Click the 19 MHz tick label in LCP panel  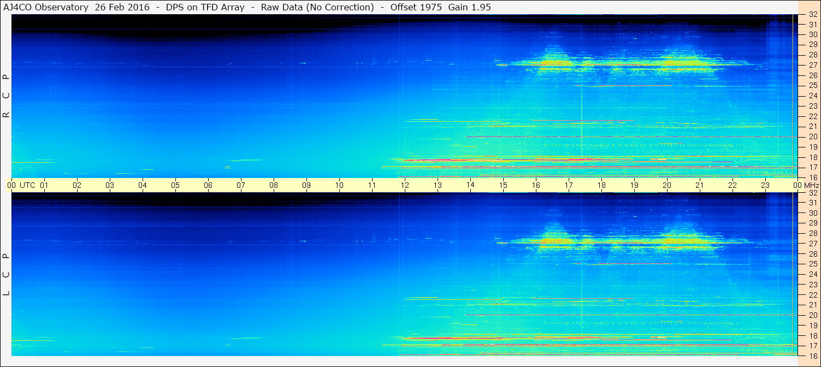click(813, 325)
